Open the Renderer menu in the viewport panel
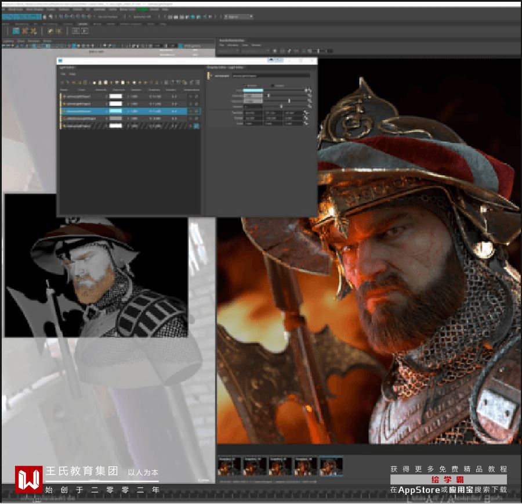Viewport: 522px width, 504px height. [33, 41]
